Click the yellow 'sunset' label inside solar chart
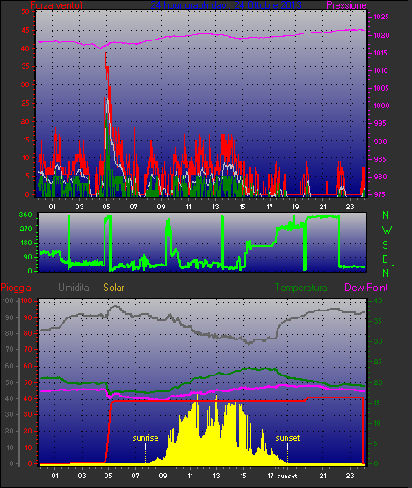Image resolution: width=412 pixels, height=488 pixels. coord(287,438)
